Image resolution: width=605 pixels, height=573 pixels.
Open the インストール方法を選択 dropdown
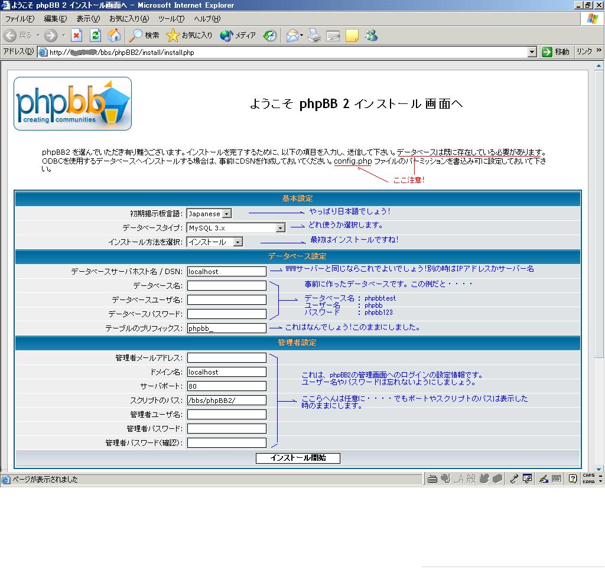pyautogui.click(x=214, y=242)
